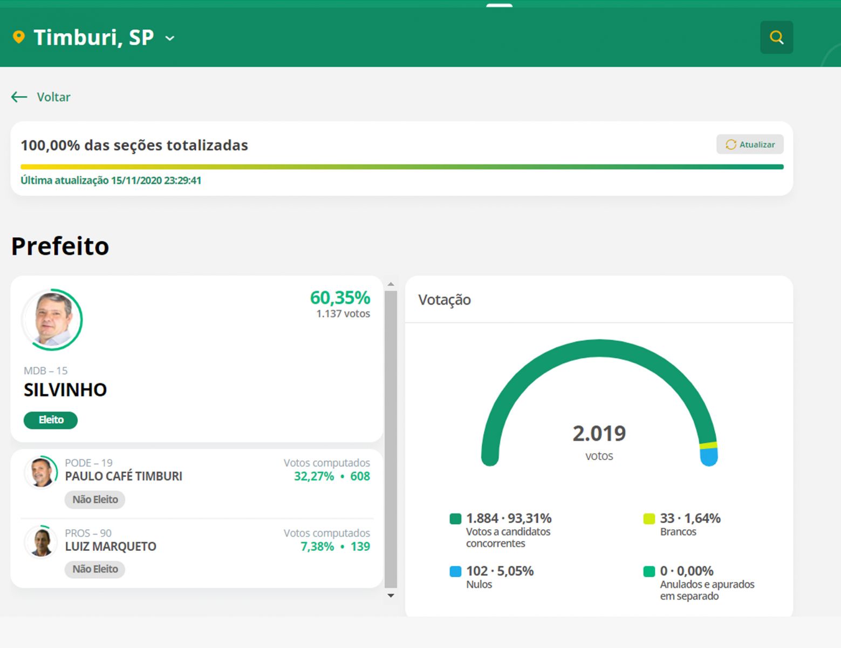The width and height of the screenshot is (841, 648).
Task: Click the search magnifier icon
Action: 776,37
